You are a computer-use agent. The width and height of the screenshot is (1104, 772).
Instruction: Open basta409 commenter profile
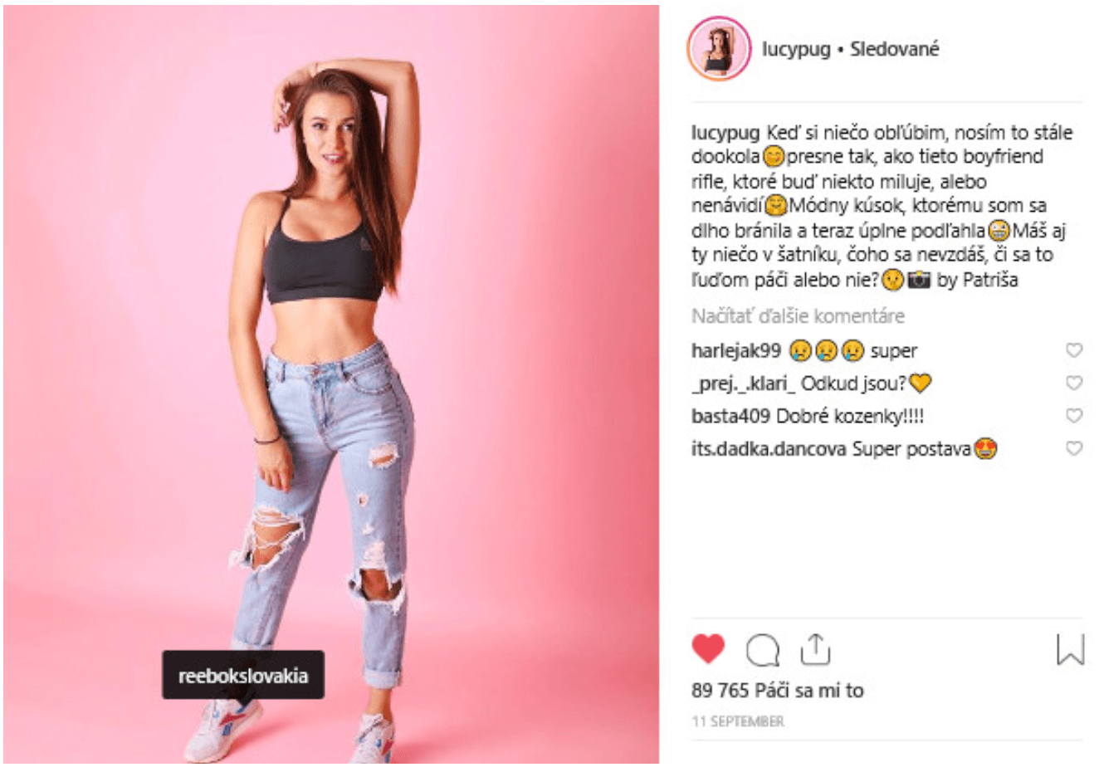coord(730,416)
